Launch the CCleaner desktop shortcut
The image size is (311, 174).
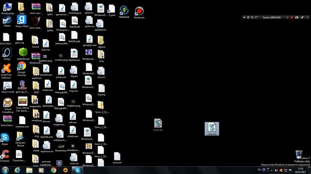[x=5, y=156]
